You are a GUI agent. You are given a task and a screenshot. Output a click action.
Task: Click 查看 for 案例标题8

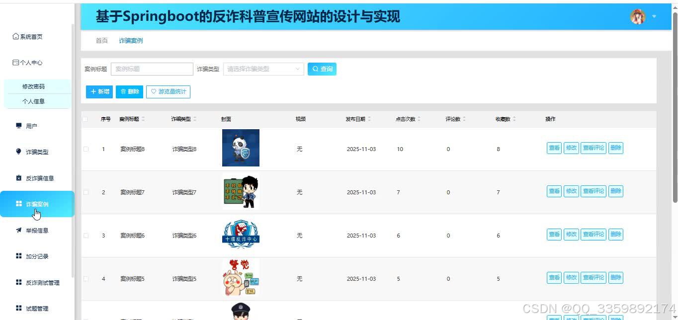(x=554, y=148)
